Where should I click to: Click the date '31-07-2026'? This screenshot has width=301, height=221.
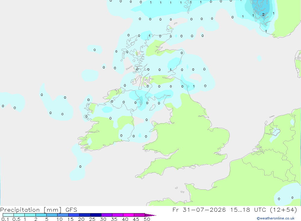point(204,210)
